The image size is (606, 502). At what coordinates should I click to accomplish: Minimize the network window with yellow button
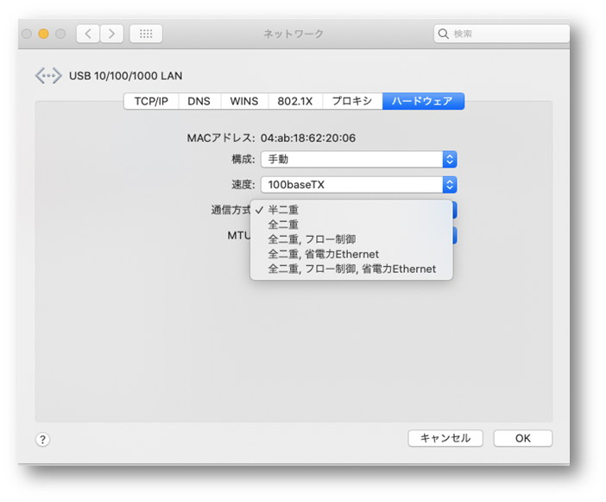point(43,34)
